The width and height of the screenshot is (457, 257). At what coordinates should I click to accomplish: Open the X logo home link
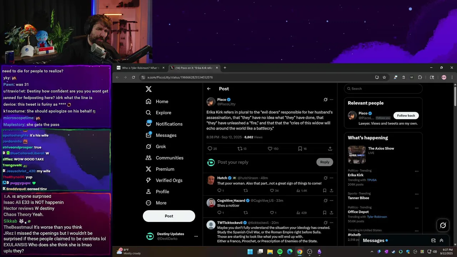tap(149, 89)
